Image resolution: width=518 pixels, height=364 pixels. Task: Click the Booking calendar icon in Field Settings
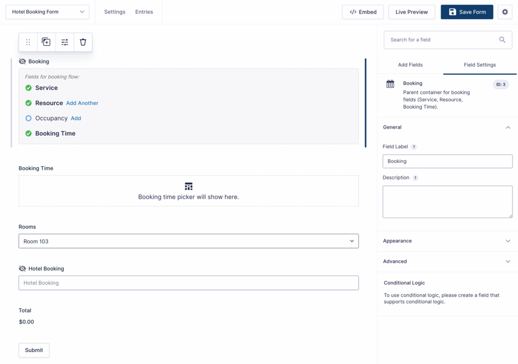(390, 85)
